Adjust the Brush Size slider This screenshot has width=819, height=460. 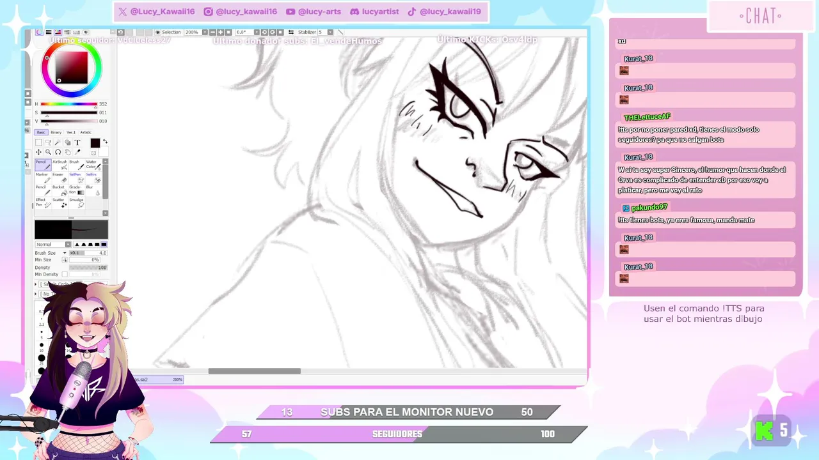pos(88,253)
